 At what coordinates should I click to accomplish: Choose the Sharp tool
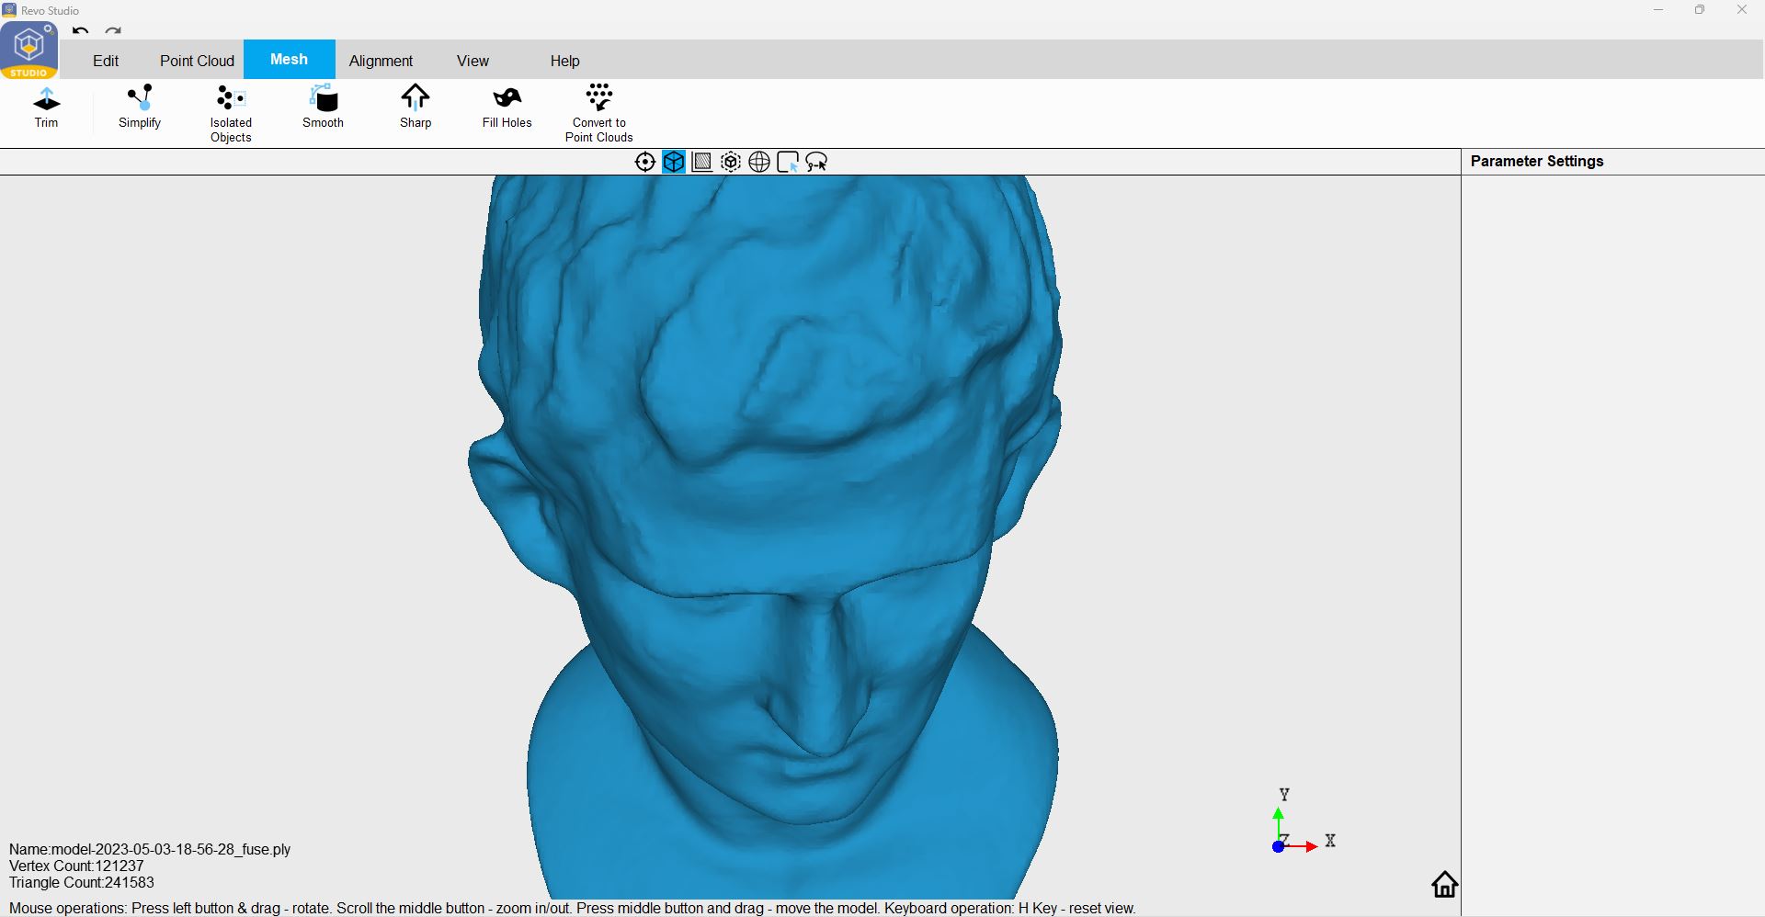[416, 108]
